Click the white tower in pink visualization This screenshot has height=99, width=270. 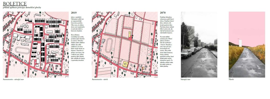[x=240, y=43]
